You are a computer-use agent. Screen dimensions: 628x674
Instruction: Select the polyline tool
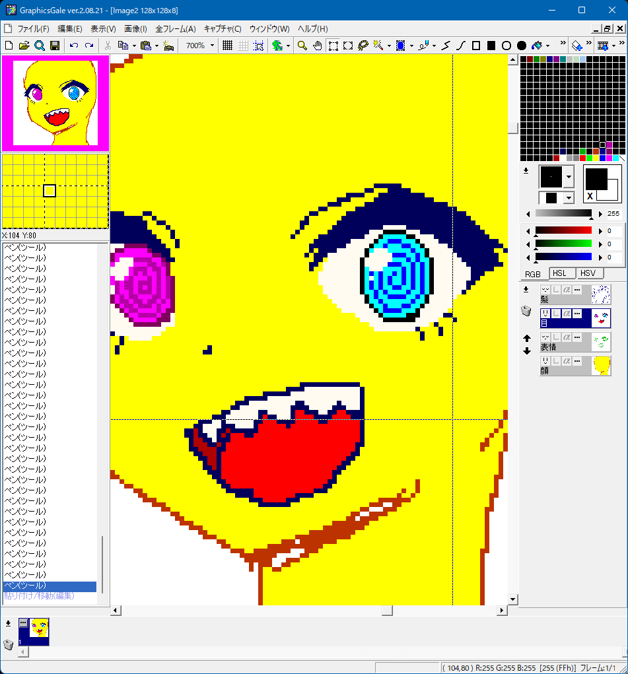446,46
